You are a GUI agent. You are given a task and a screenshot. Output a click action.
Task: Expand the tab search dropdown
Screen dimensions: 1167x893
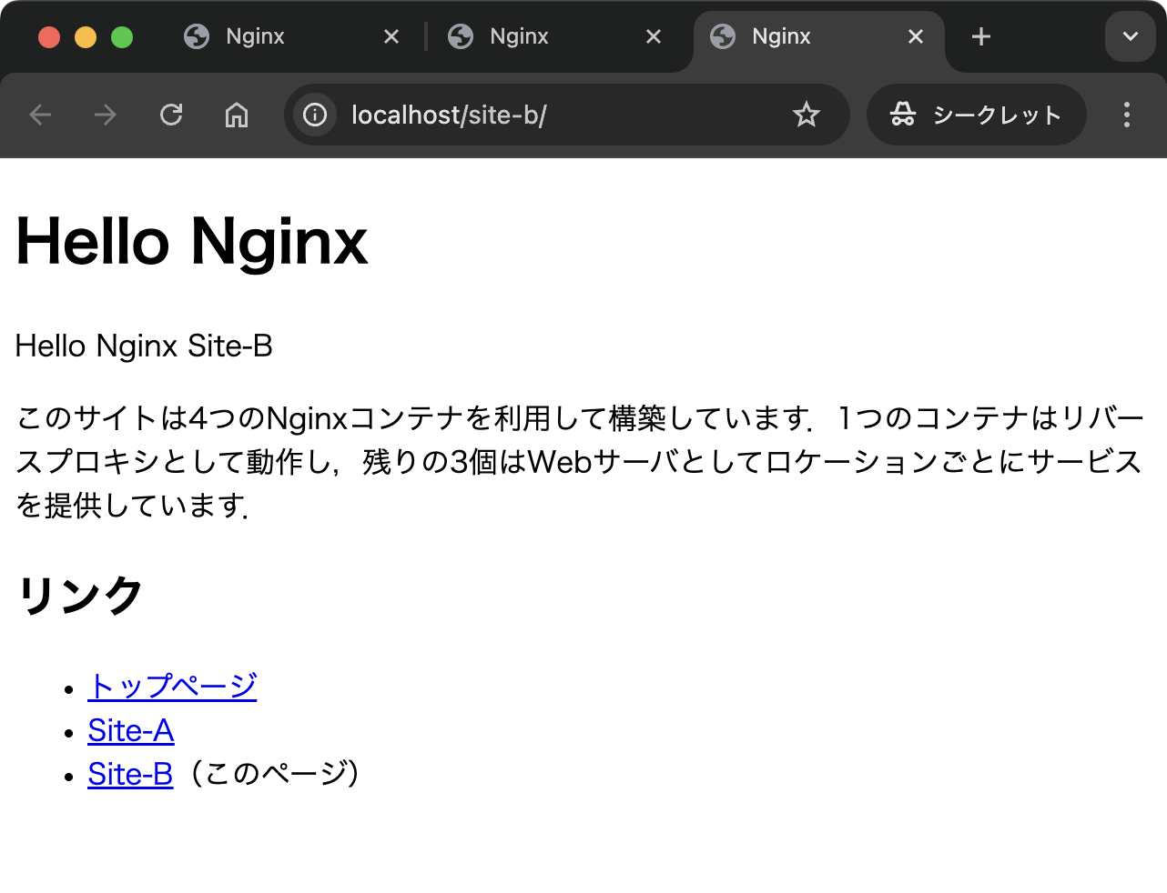click(x=1130, y=36)
